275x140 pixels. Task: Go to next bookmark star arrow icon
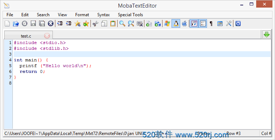pos(86,23)
